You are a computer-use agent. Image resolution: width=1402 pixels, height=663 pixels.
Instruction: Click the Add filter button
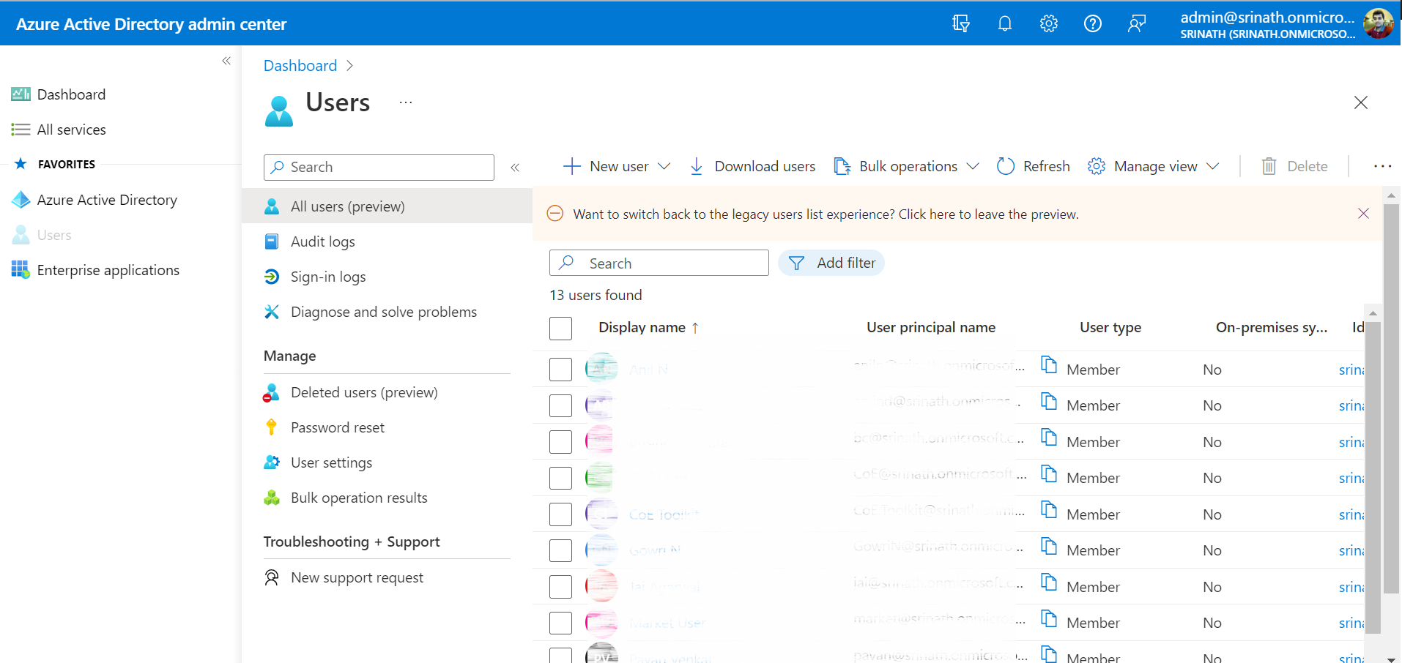(831, 263)
